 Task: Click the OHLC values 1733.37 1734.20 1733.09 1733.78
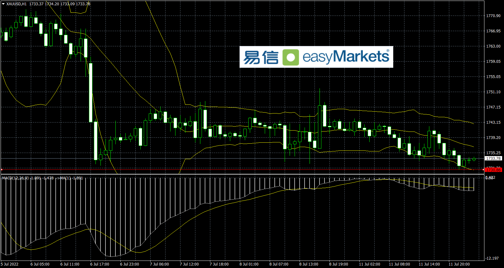coord(60,4)
